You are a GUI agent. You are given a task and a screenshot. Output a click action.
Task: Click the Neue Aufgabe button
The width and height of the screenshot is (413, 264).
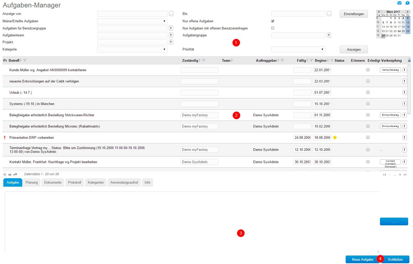pos(362,259)
